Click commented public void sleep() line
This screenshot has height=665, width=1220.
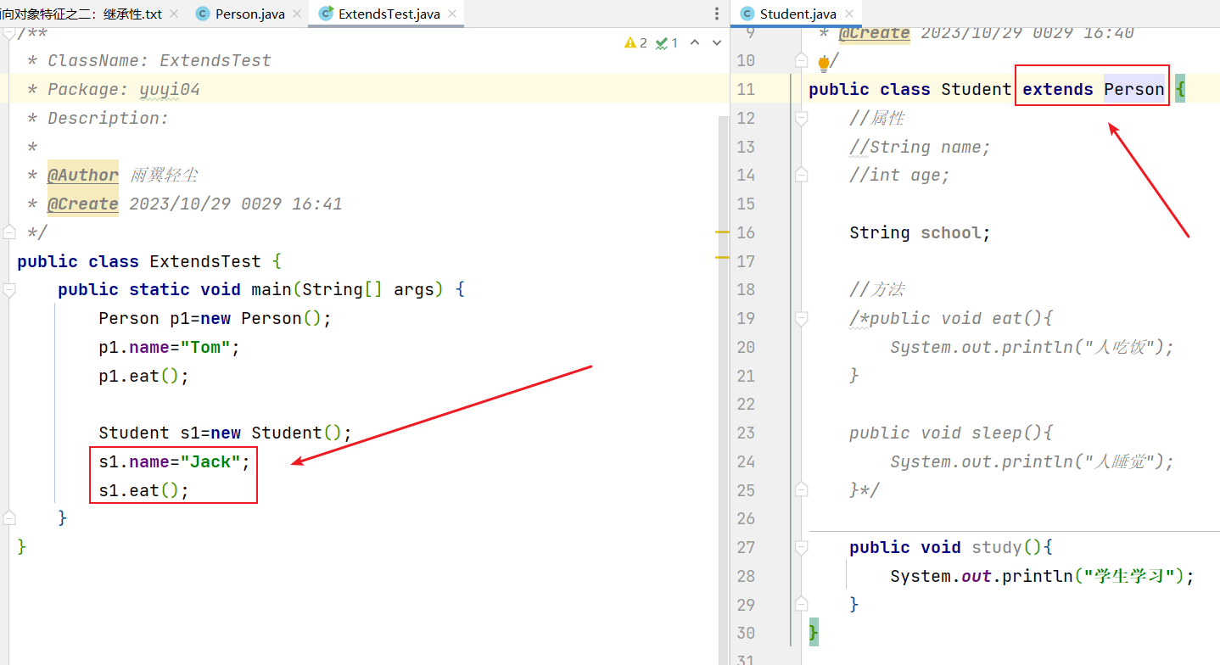click(951, 433)
